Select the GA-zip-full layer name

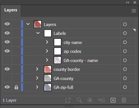click(x=63, y=87)
